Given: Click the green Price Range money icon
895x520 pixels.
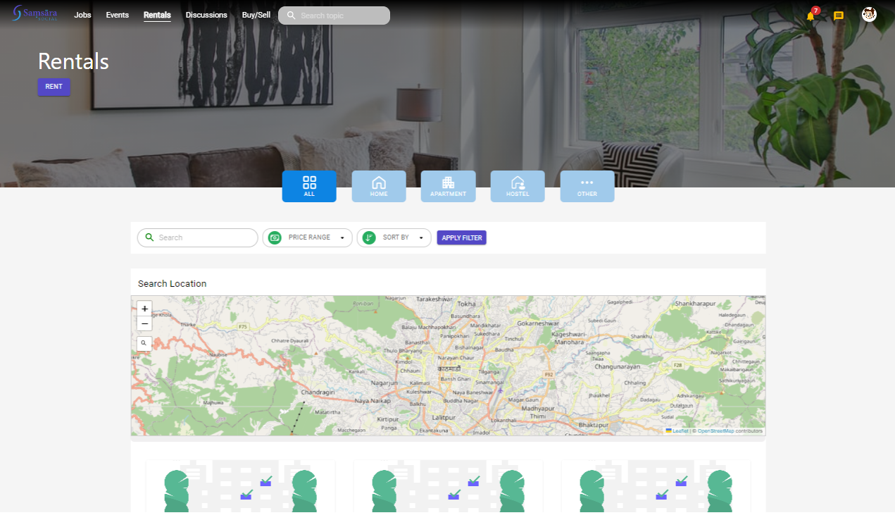Looking at the screenshot, I should (275, 237).
